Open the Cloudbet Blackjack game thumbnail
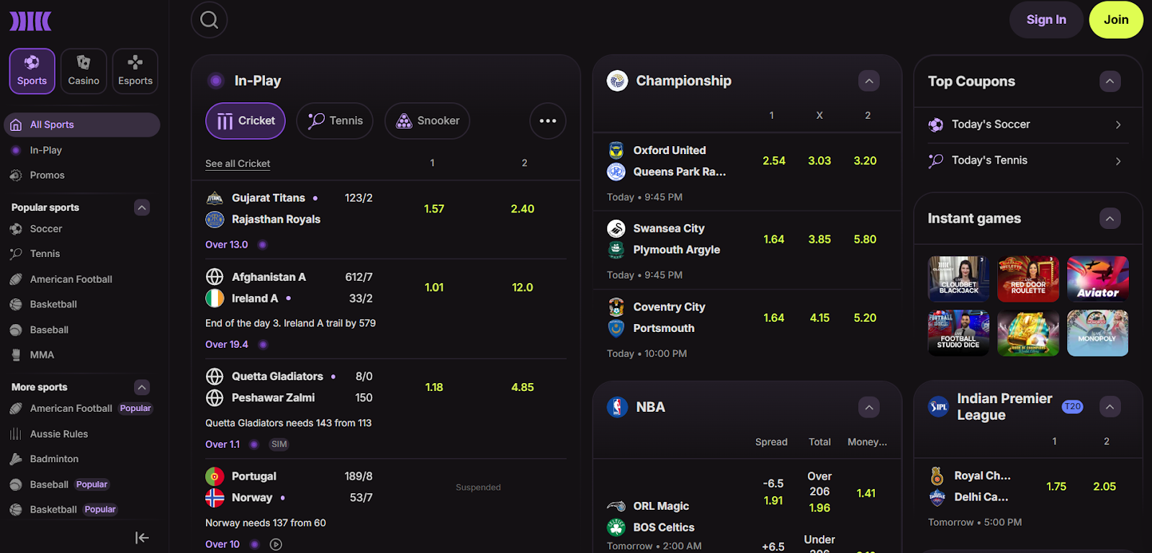The height and width of the screenshot is (553, 1152). [958, 279]
